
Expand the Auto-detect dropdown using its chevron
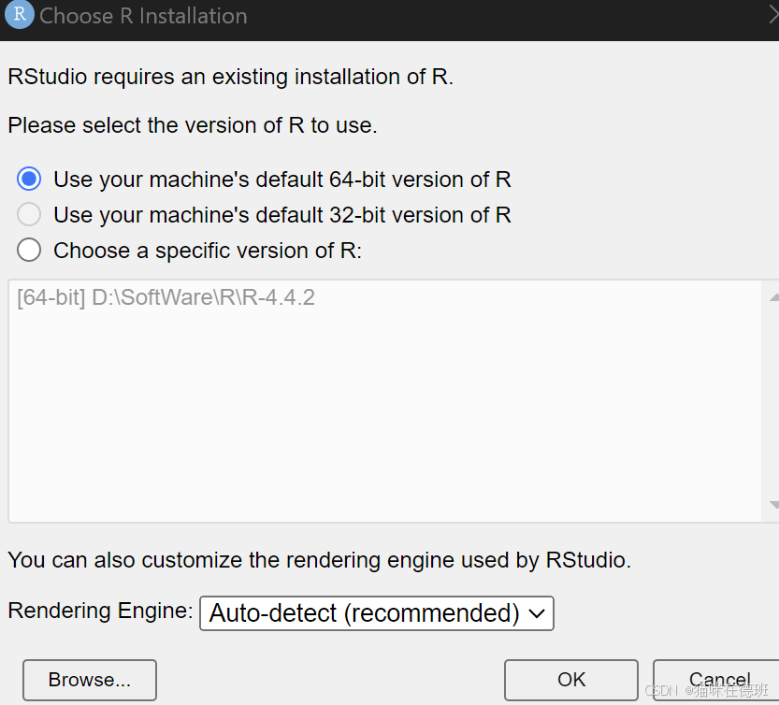click(537, 613)
